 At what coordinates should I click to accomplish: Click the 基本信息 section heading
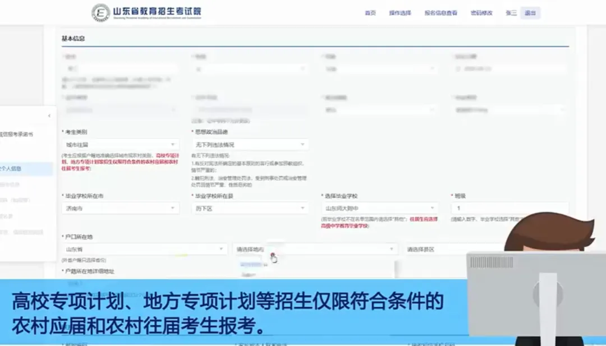click(73, 38)
